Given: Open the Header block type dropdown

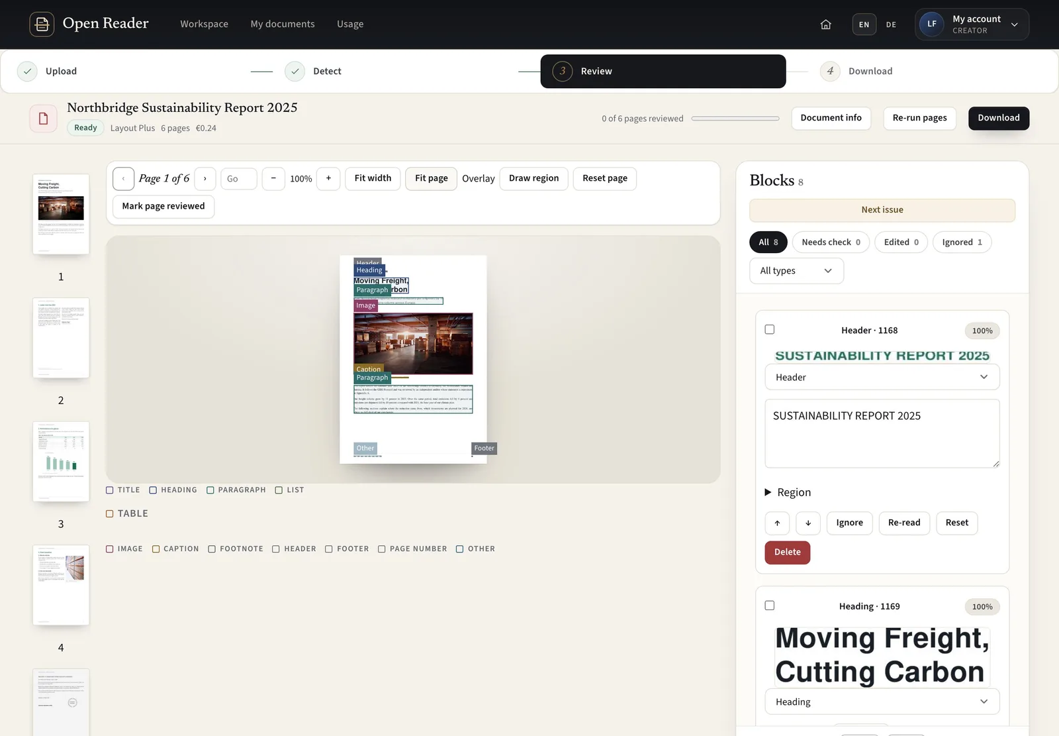Looking at the screenshot, I should [x=882, y=378].
